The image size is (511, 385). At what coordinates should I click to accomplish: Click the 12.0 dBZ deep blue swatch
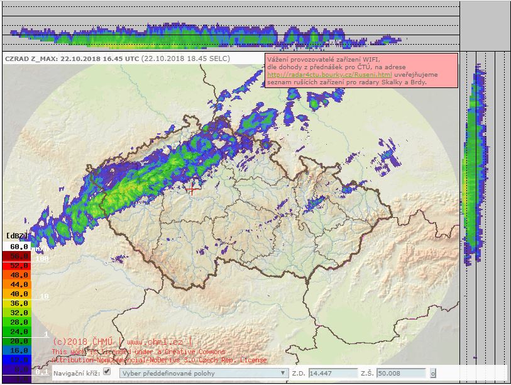pos(16,360)
